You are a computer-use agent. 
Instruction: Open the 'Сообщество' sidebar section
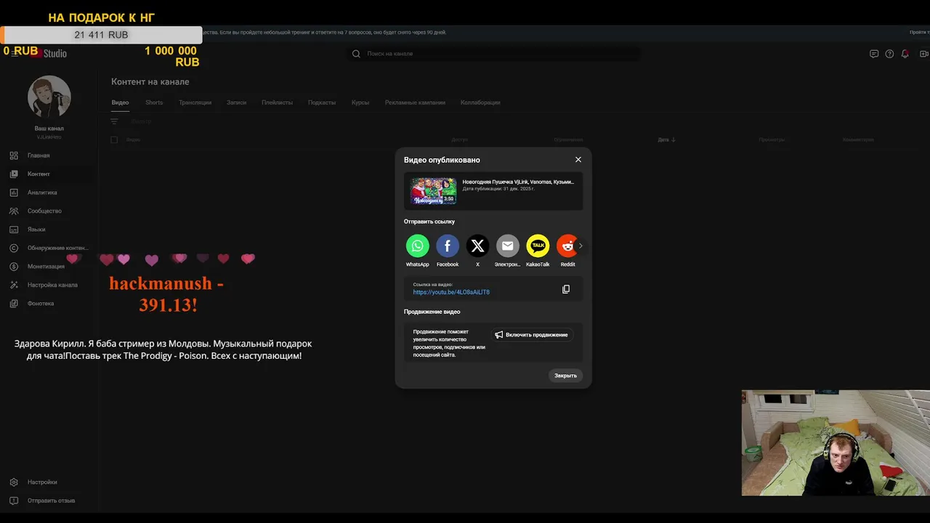[44, 211]
